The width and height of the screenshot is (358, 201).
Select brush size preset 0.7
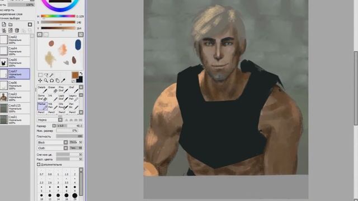[41, 172]
